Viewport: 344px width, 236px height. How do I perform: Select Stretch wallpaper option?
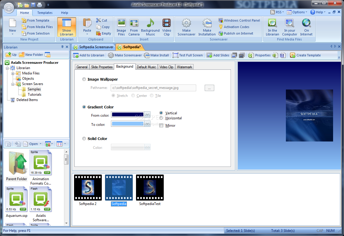(x=113, y=96)
